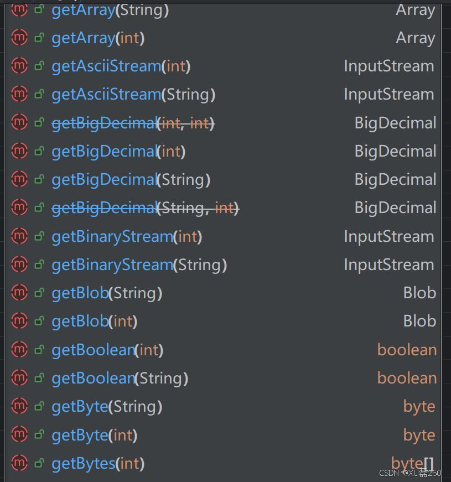Click the method icon beside getBinaryStream(int)
The image size is (451, 482).
coord(19,236)
